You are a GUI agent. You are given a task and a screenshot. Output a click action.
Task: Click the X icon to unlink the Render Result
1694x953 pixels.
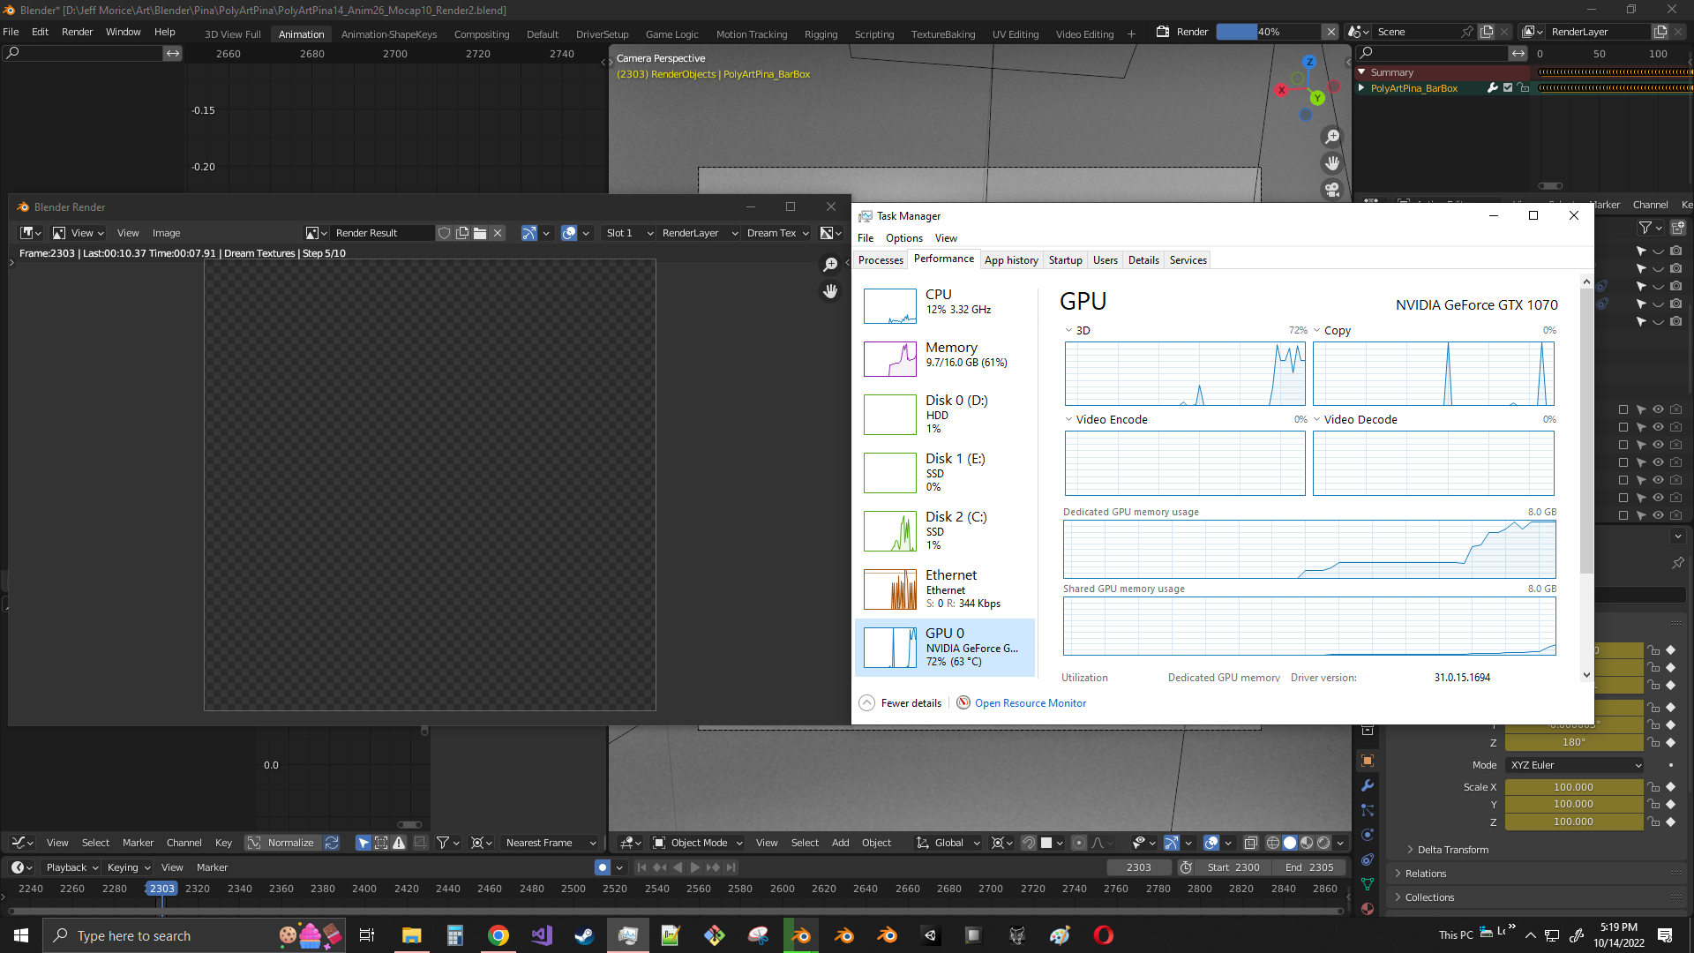pos(498,232)
